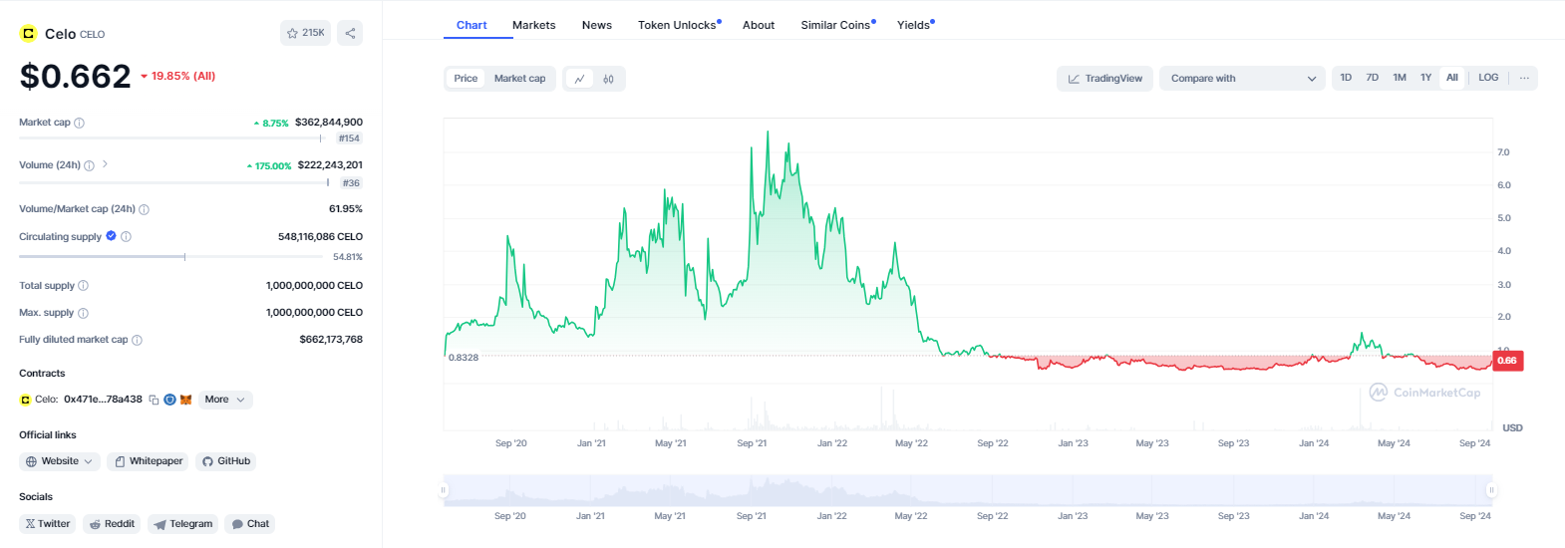
Task: Click the Celo contract logo icon
Action: 25,400
